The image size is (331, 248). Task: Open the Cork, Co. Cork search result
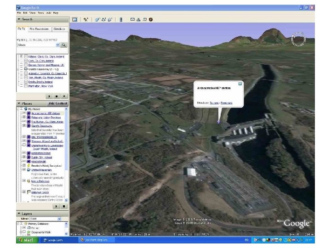click(41, 61)
